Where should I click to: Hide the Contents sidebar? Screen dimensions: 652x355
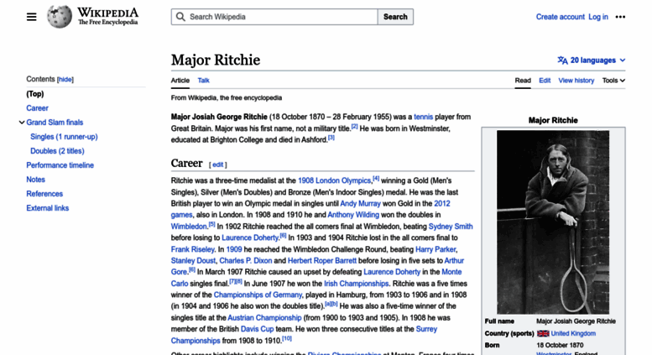(x=65, y=80)
